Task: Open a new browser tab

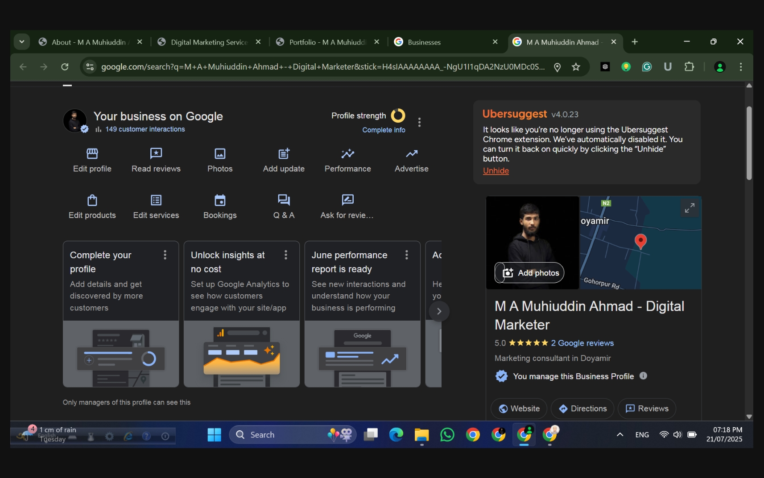Action: pyautogui.click(x=635, y=42)
